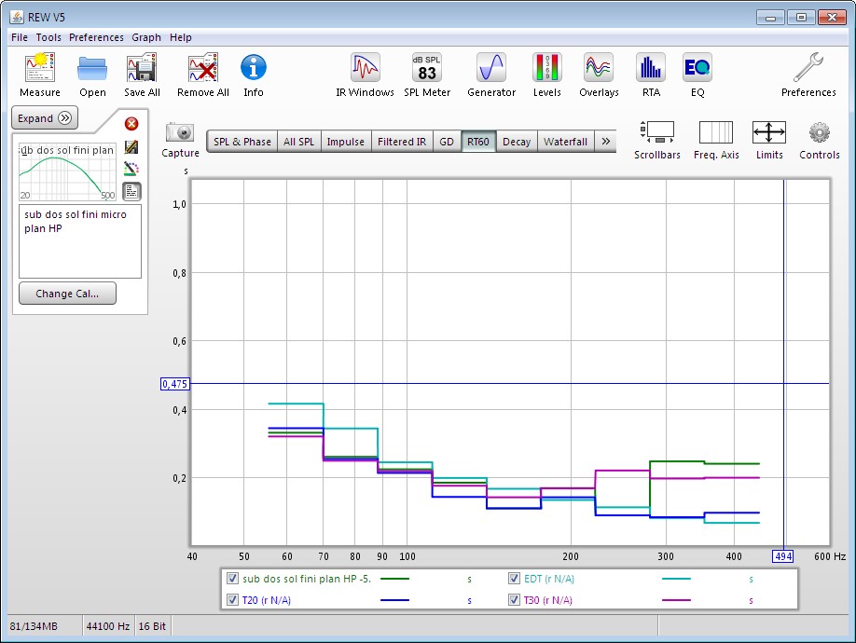The width and height of the screenshot is (856, 643).
Task: Click the T20 (r N/A) legend label
Action: [x=267, y=600]
